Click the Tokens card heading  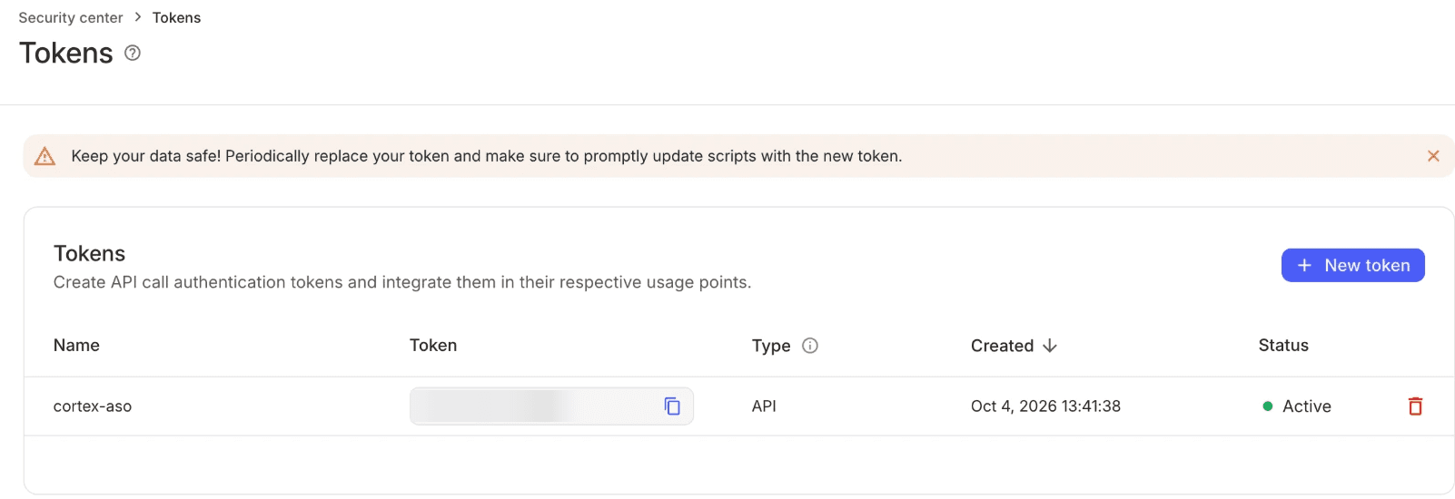(x=89, y=253)
